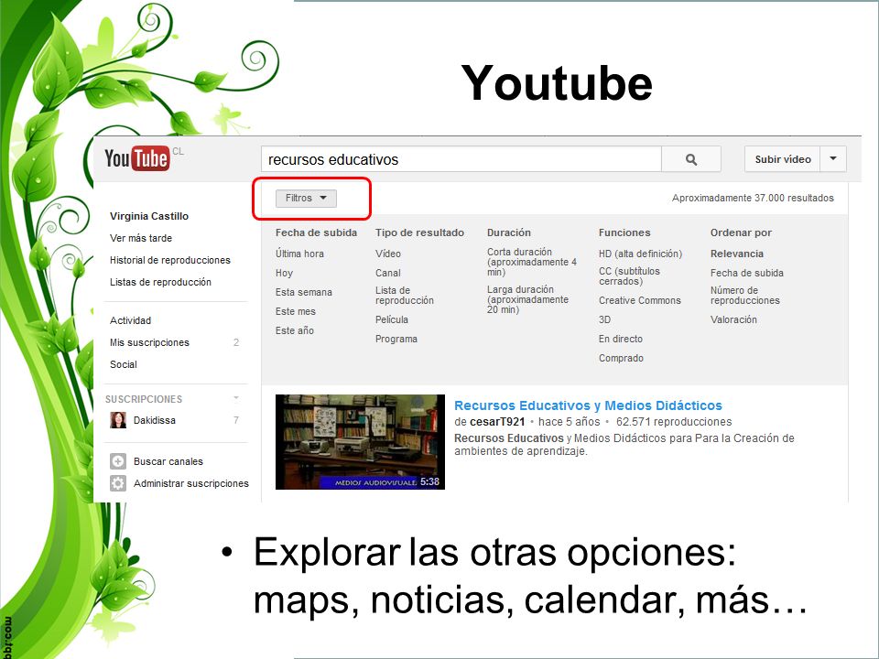Filter by Larga duración
The image size is (879, 659).
pos(527,299)
